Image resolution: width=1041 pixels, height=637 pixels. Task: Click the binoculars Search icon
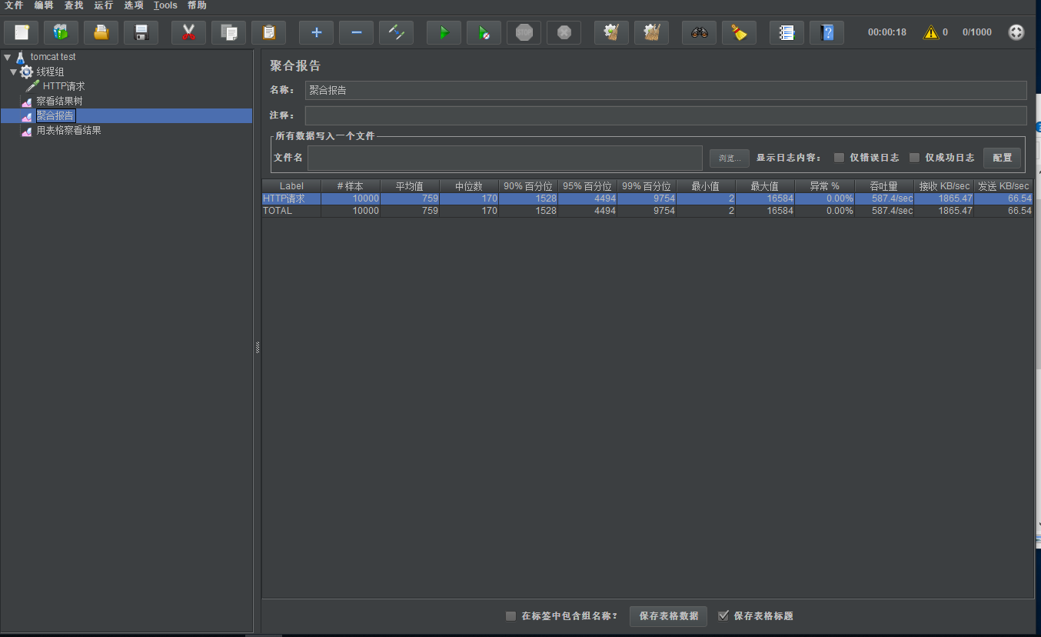click(699, 32)
